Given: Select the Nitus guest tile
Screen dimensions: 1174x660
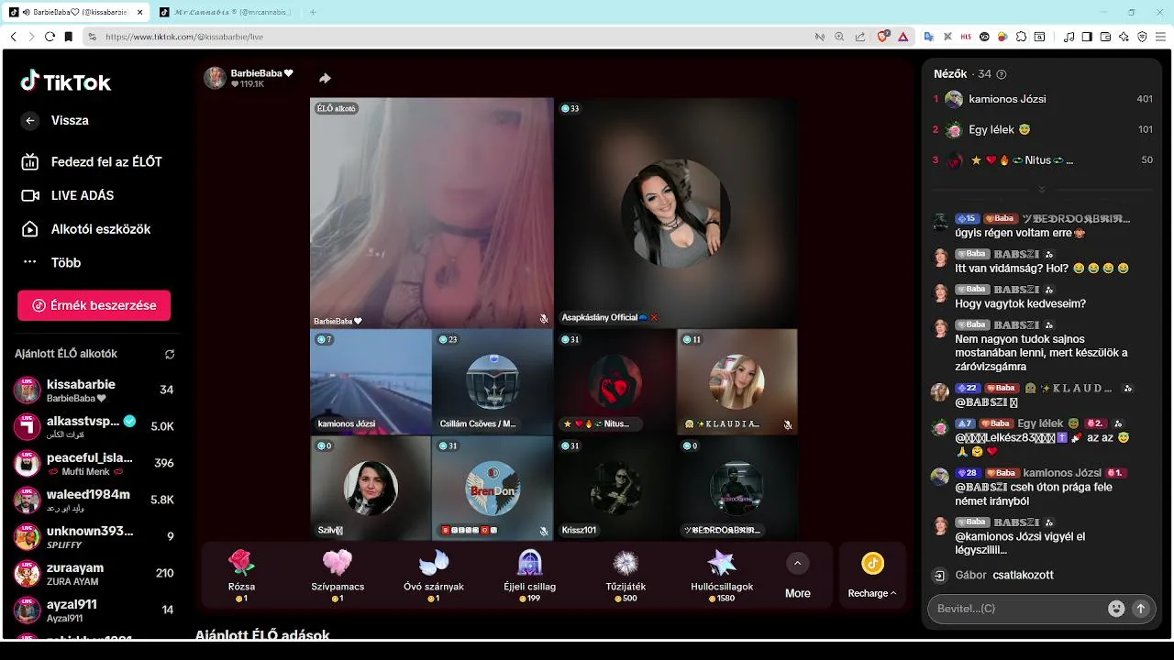Looking at the screenshot, I should point(615,381).
